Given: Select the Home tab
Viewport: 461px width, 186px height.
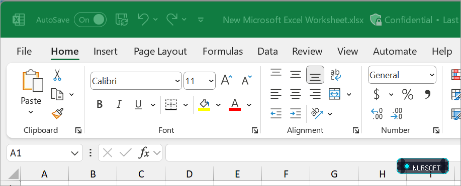Looking at the screenshot, I should click(x=65, y=51).
